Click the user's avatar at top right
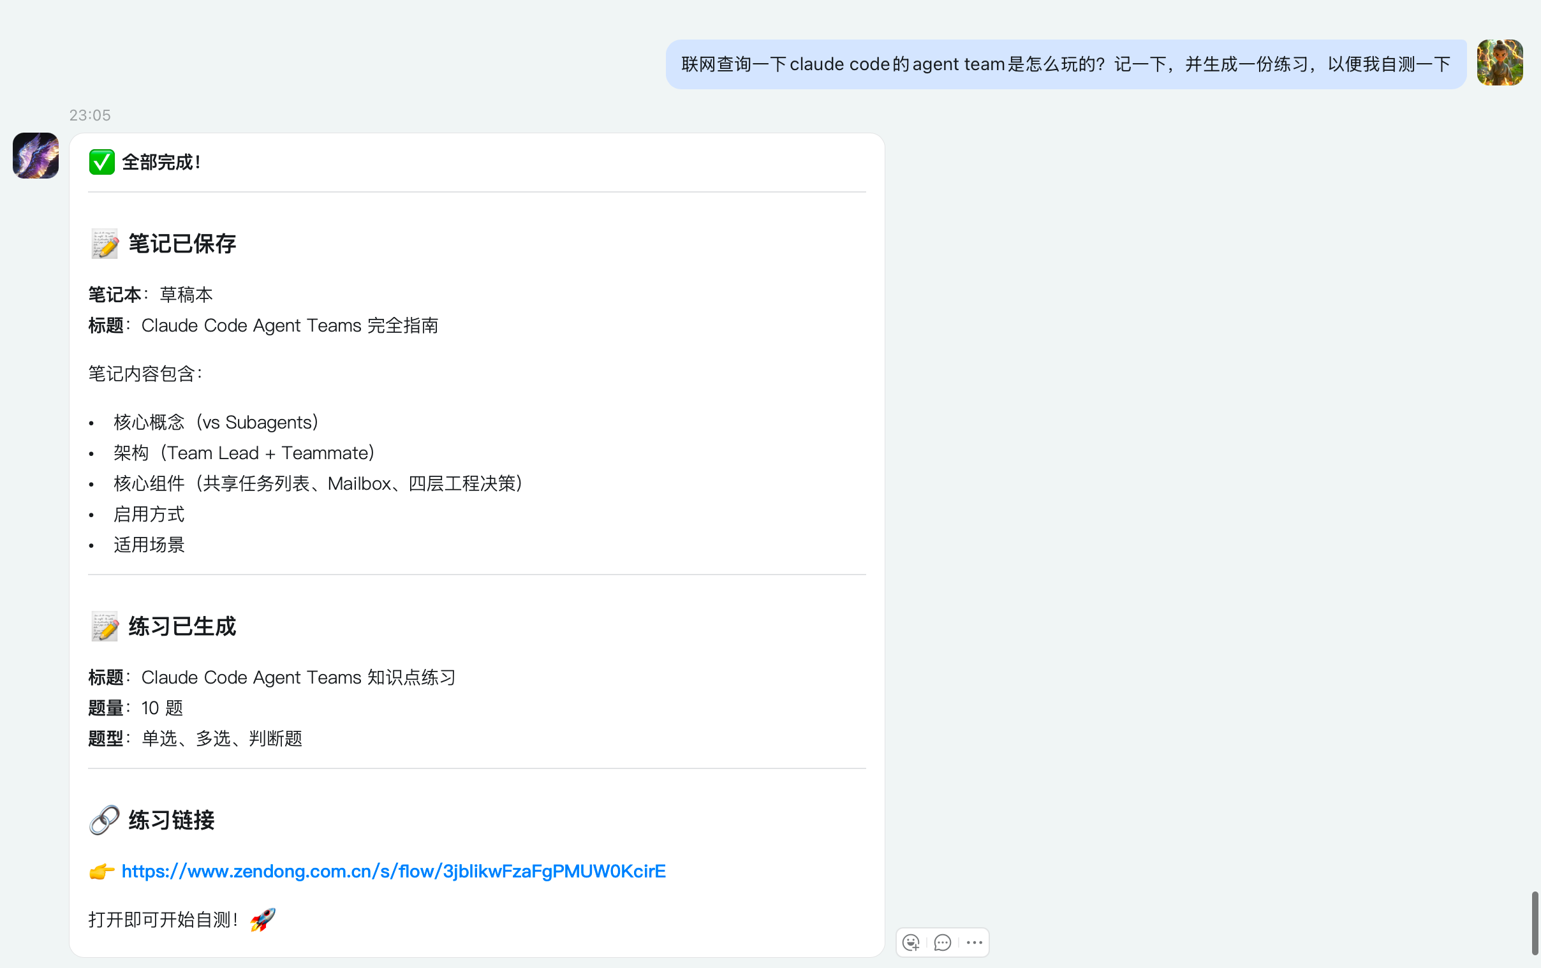Screen dimensions: 1541x968 pos(1500,62)
